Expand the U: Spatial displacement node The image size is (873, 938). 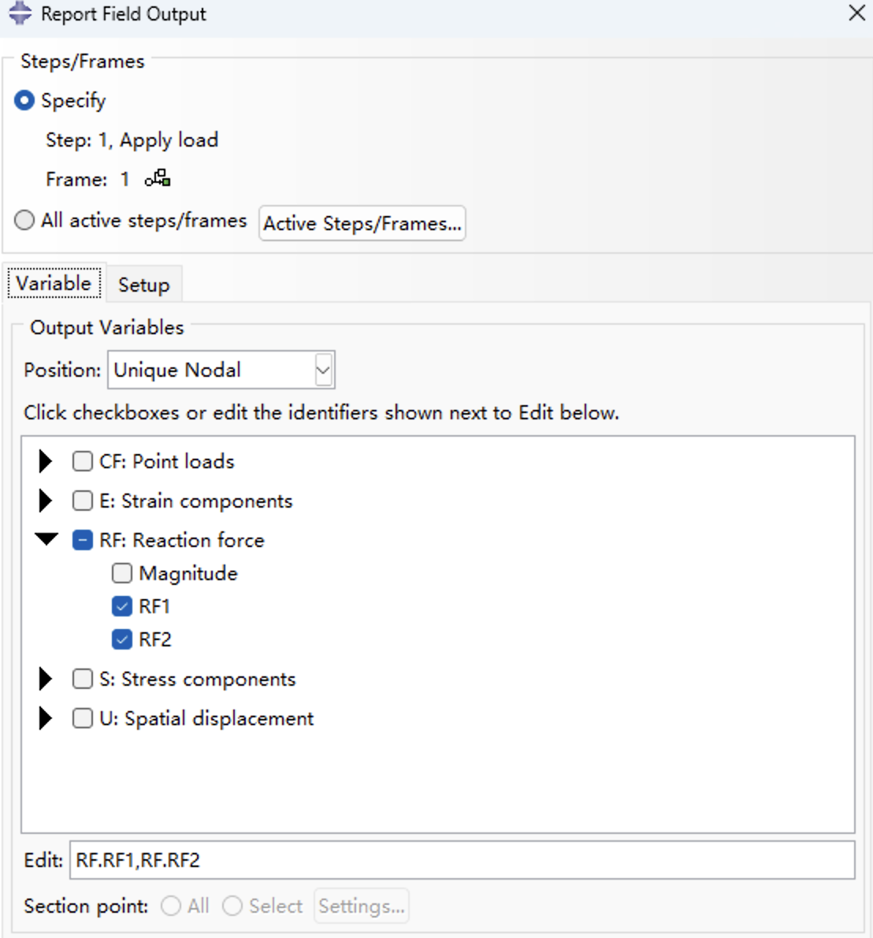tap(46, 718)
